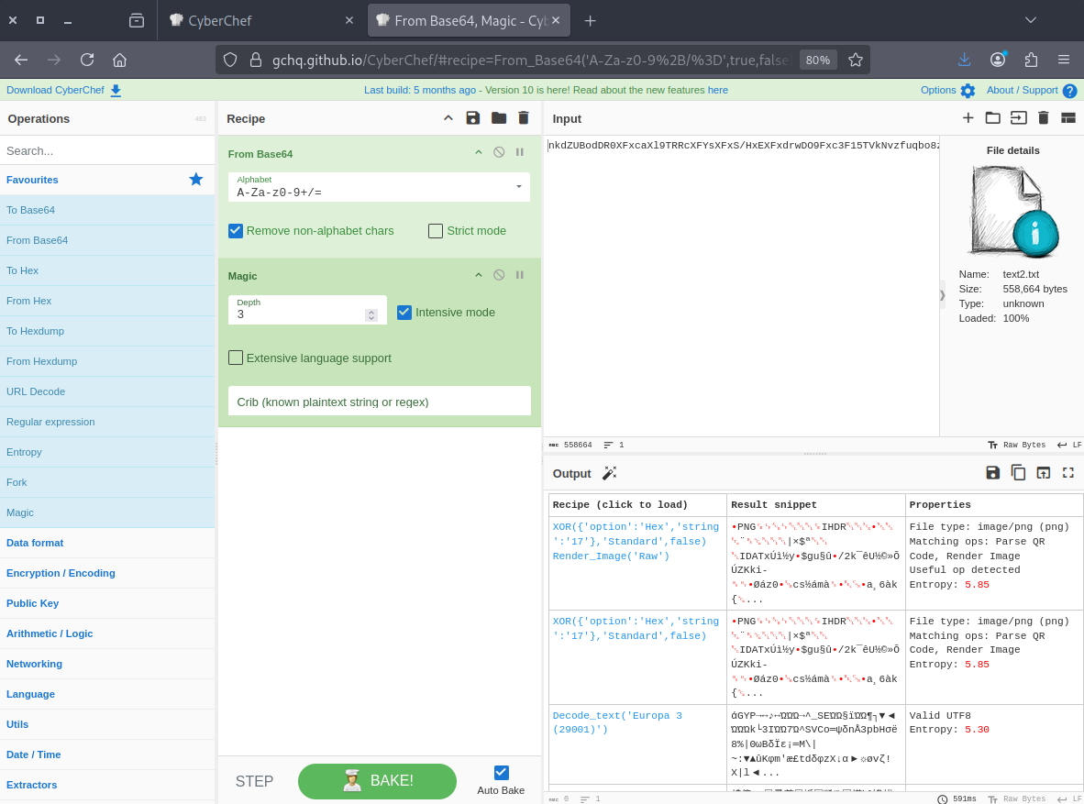
Task: Select Entropy from the Favourites list
Action: point(24,452)
